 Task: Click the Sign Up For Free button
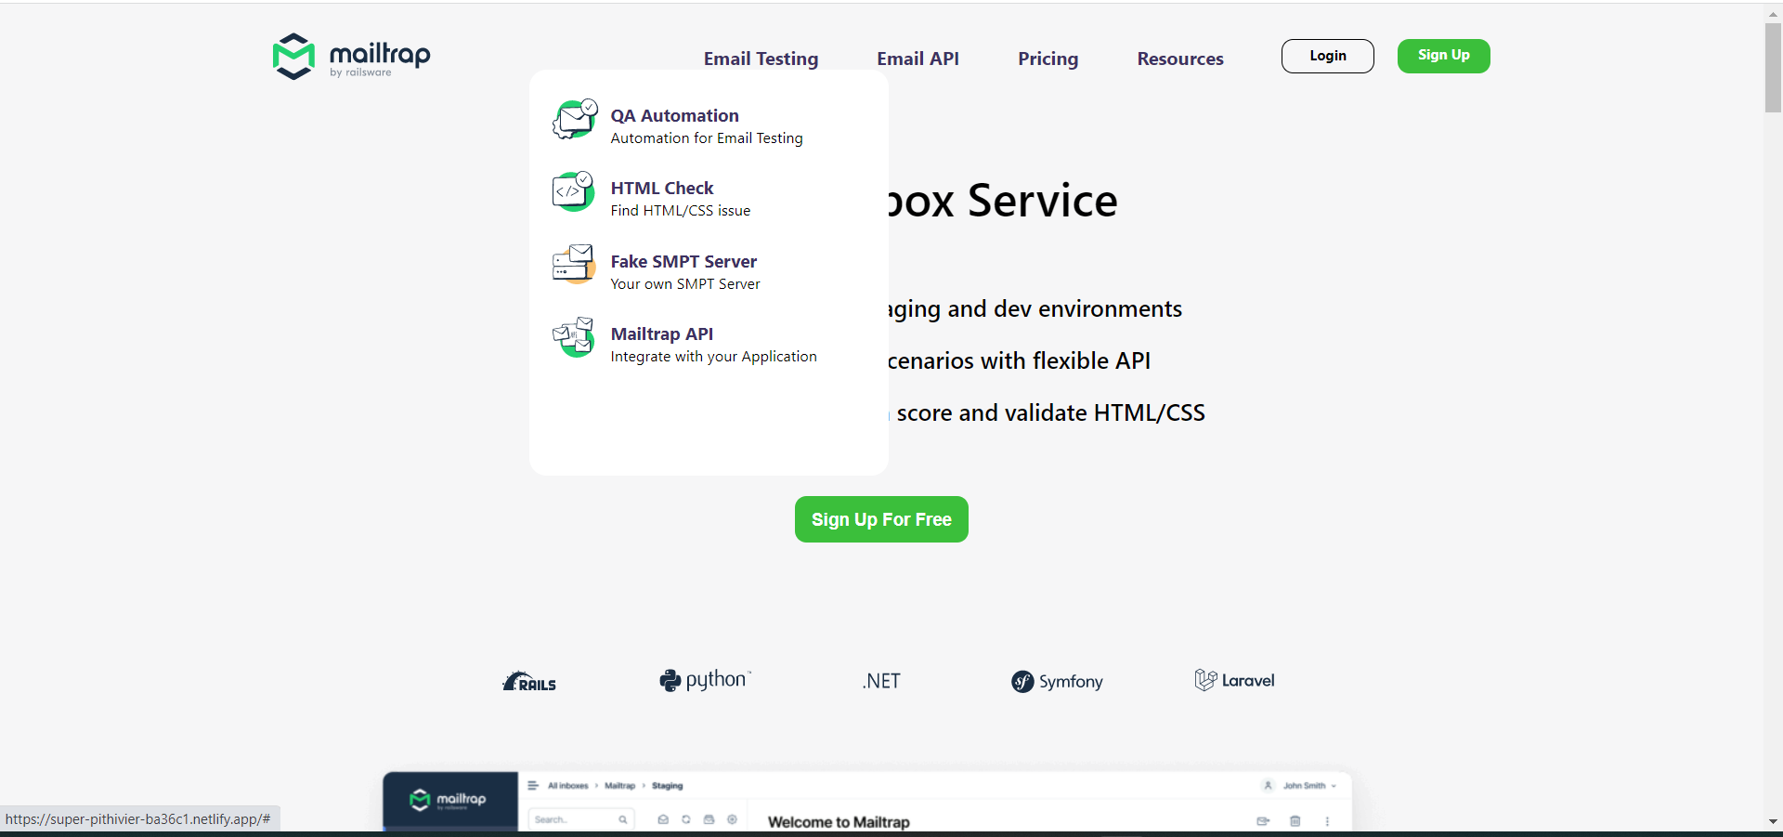881,519
